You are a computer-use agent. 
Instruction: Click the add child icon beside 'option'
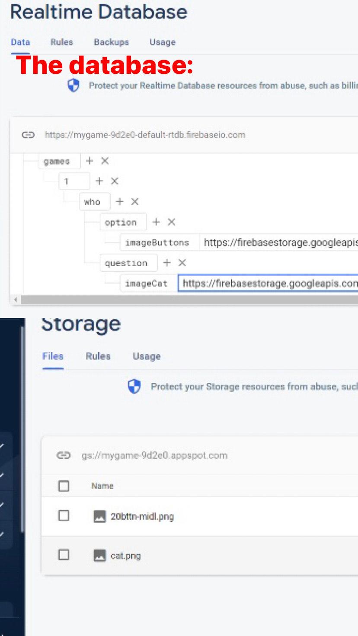point(156,222)
